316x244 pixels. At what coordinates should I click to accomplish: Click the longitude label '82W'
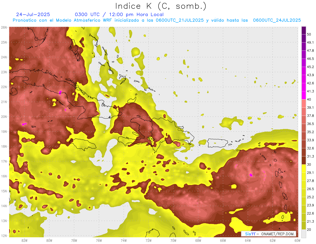pos(24,241)
